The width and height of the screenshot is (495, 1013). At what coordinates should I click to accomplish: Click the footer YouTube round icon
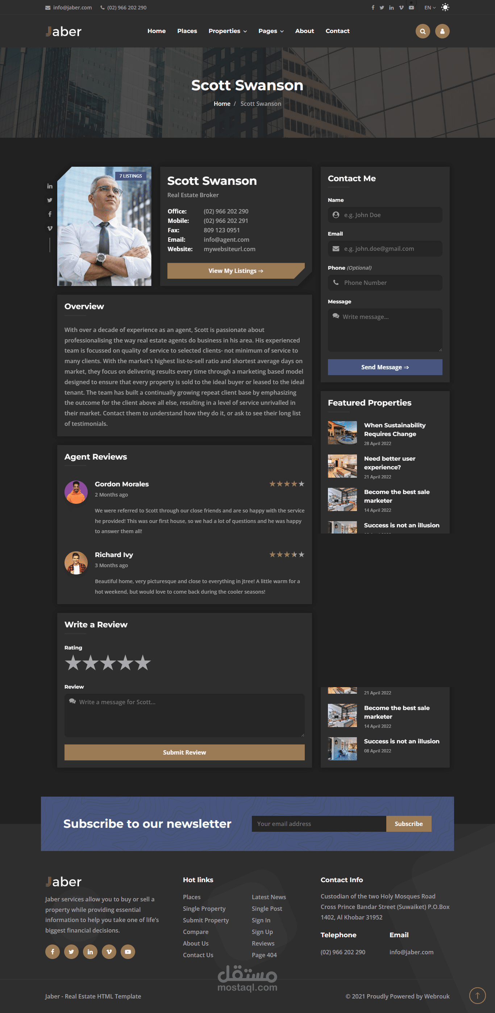(x=128, y=952)
